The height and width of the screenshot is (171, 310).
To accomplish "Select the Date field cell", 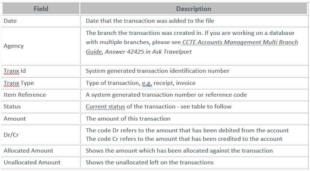I will (x=41, y=21).
